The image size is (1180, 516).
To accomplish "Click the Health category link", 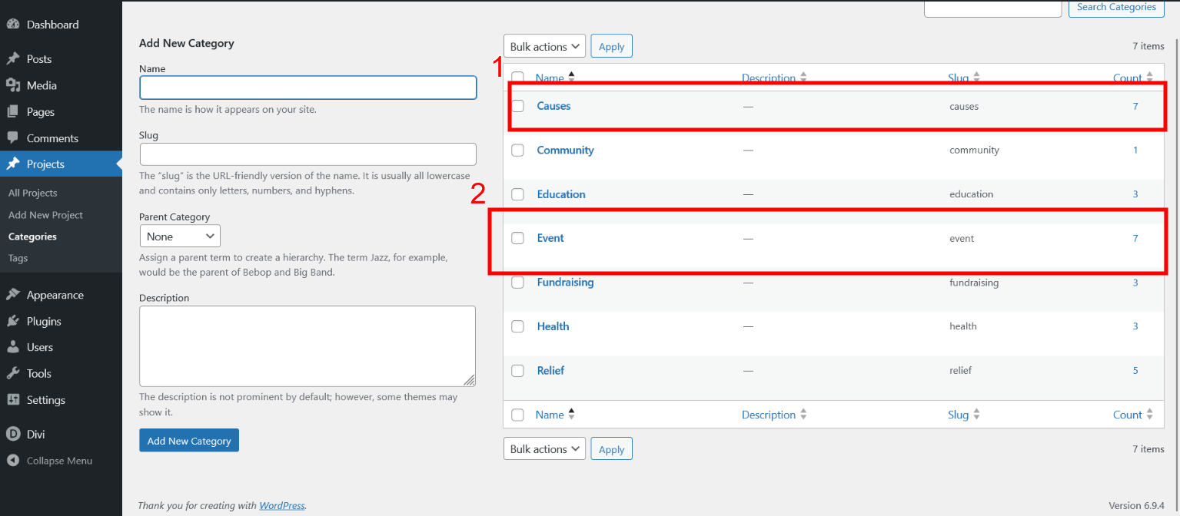I will [x=553, y=326].
